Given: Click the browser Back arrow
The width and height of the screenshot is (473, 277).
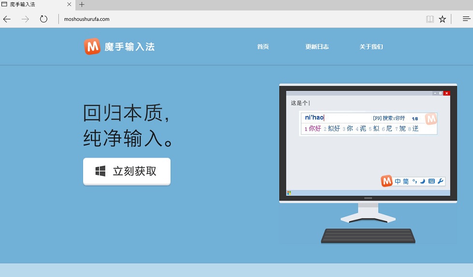Looking at the screenshot, I should [7, 19].
